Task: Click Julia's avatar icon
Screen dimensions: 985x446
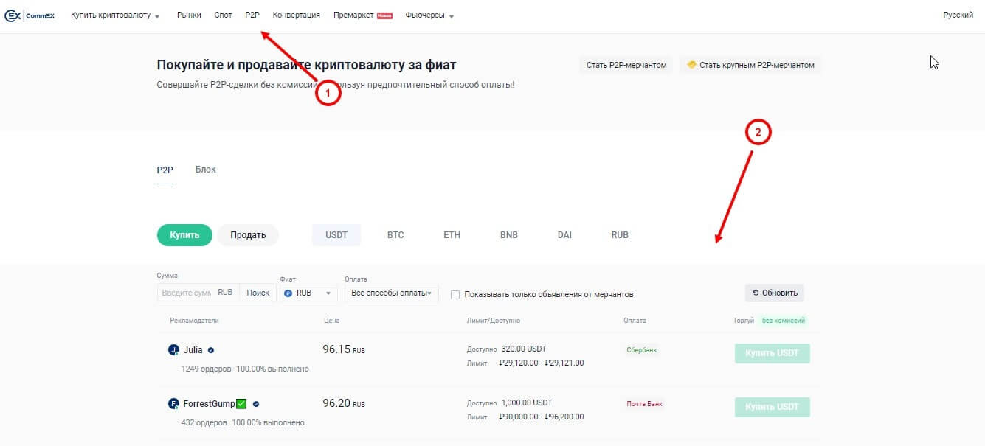Action: [173, 350]
